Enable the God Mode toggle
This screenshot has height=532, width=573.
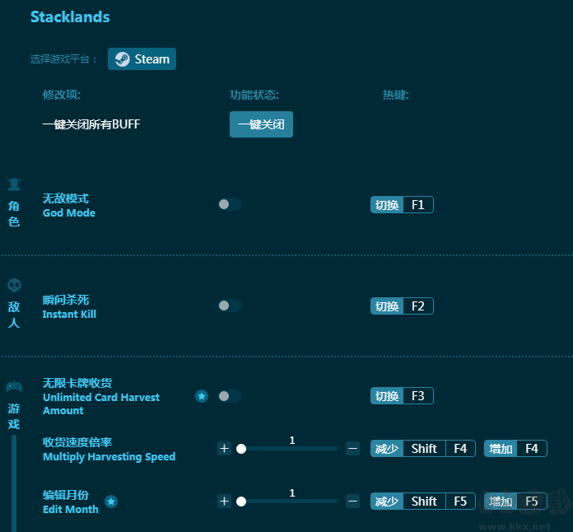pos(230,204)
